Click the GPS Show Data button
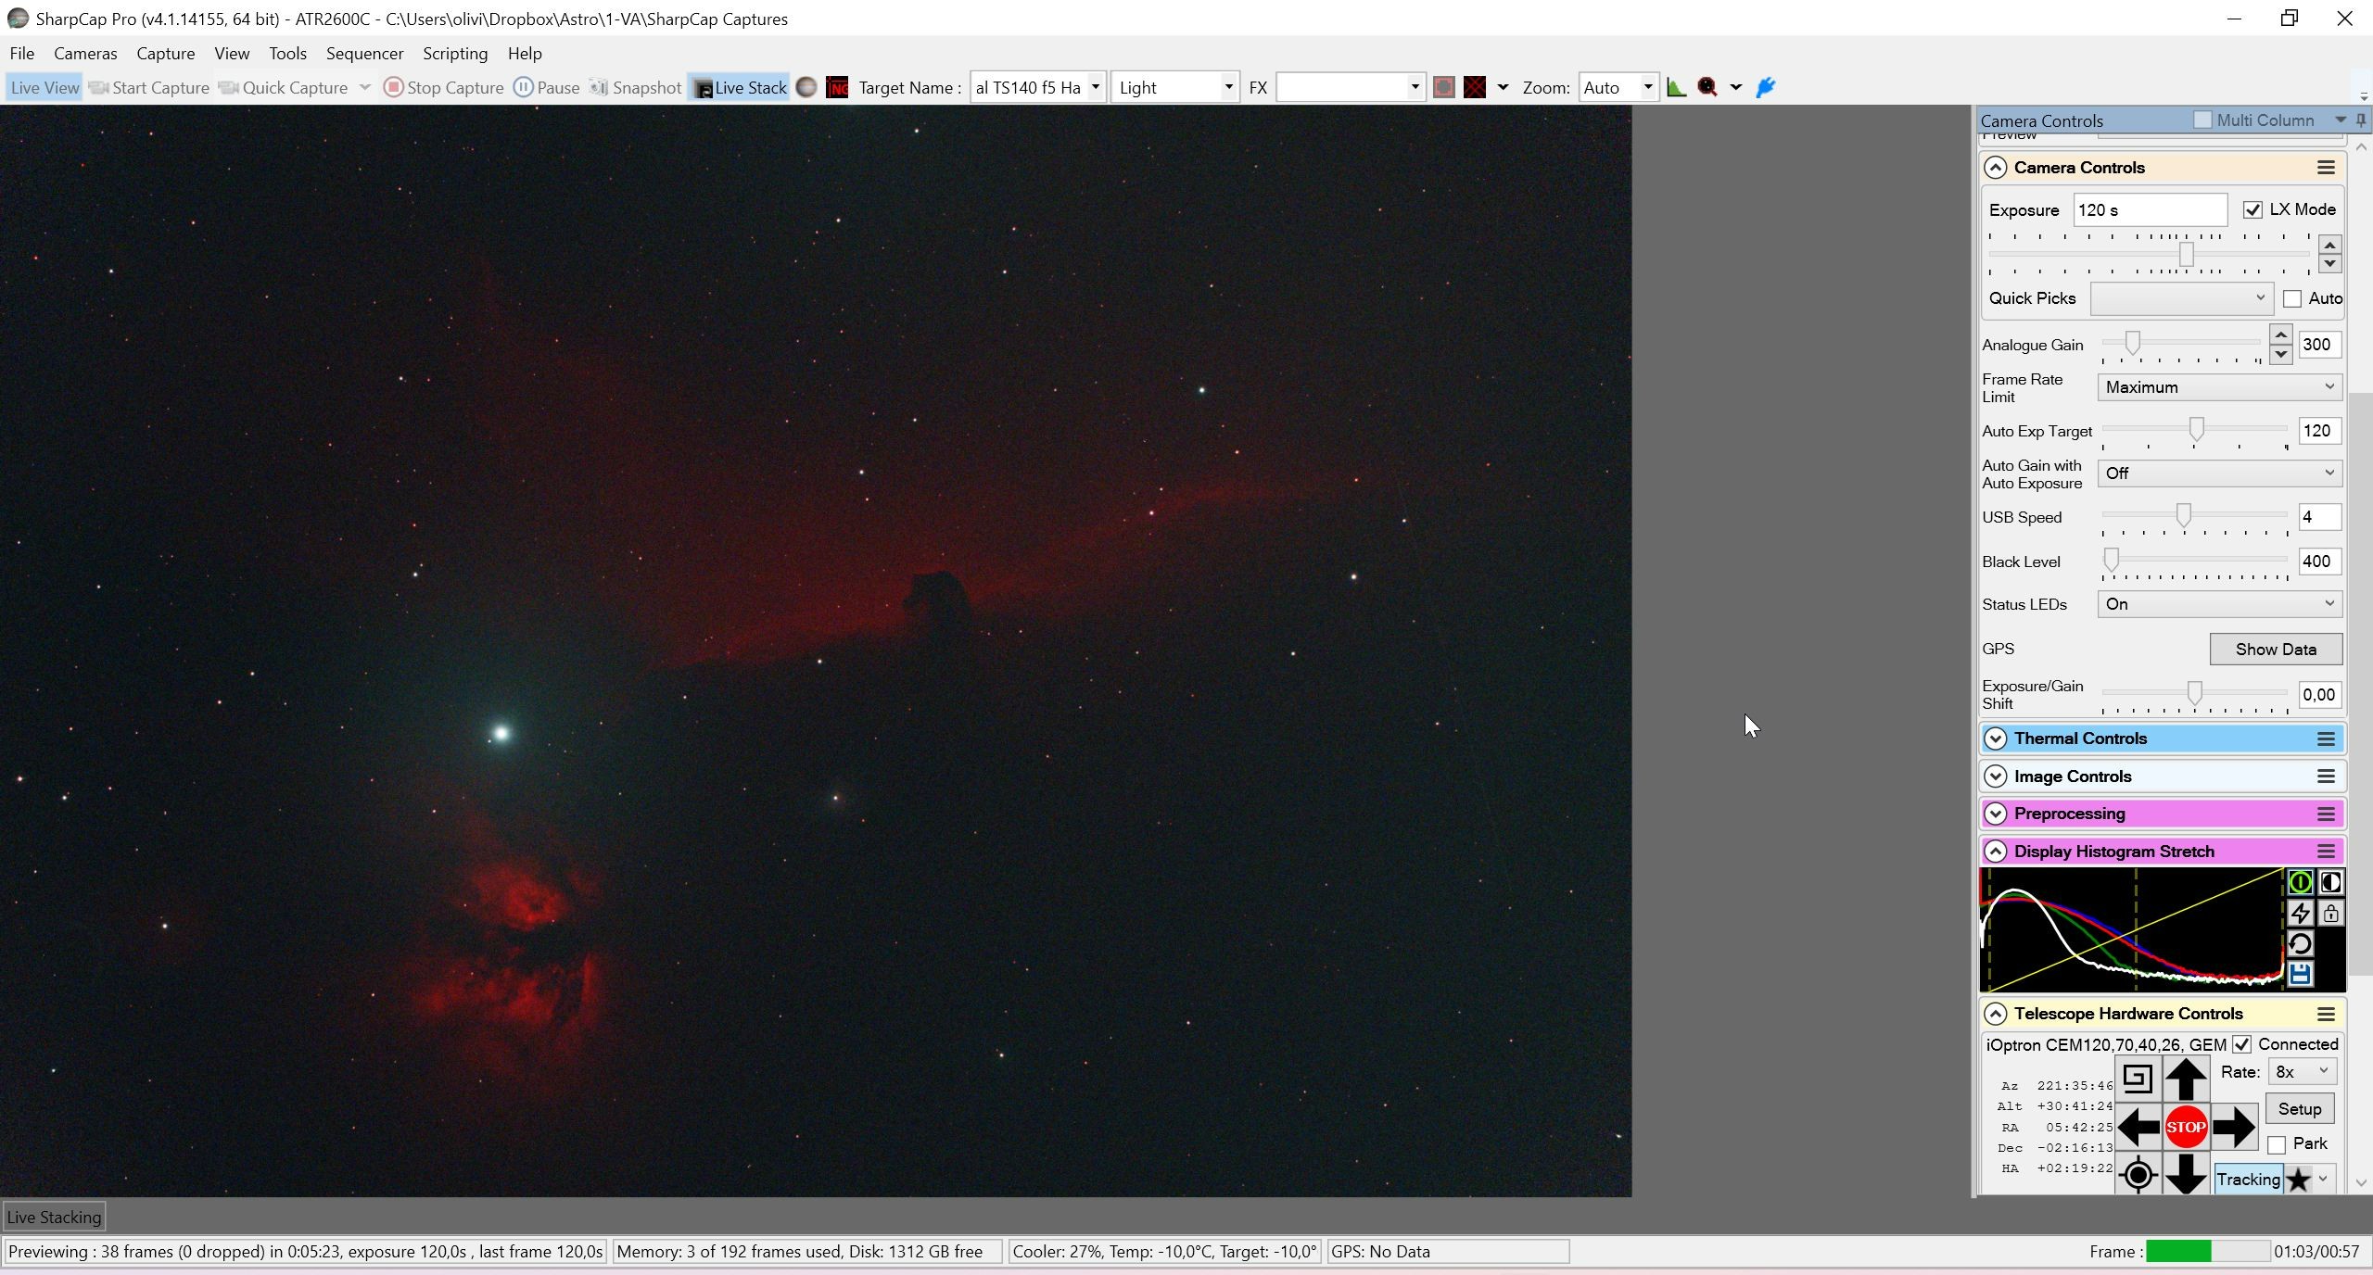2373x1275 pixels. tap(2276, 649)
